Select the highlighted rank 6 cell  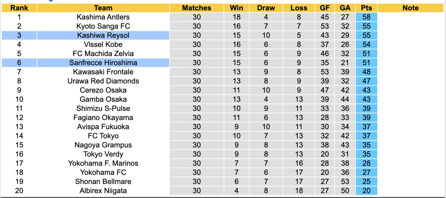pyautogui.click(x=19, y=63)
